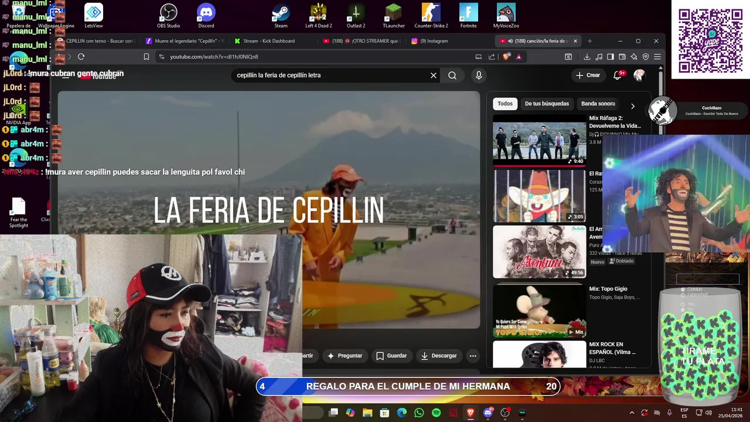The height and width of the screenshot is (422, 750).
Task: Open Fear the Spotlight desktop file
Action: [x=19, y=213]
